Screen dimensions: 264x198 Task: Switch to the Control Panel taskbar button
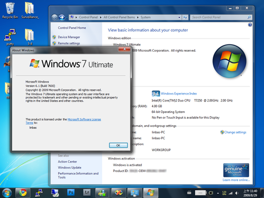coord(135,193)
